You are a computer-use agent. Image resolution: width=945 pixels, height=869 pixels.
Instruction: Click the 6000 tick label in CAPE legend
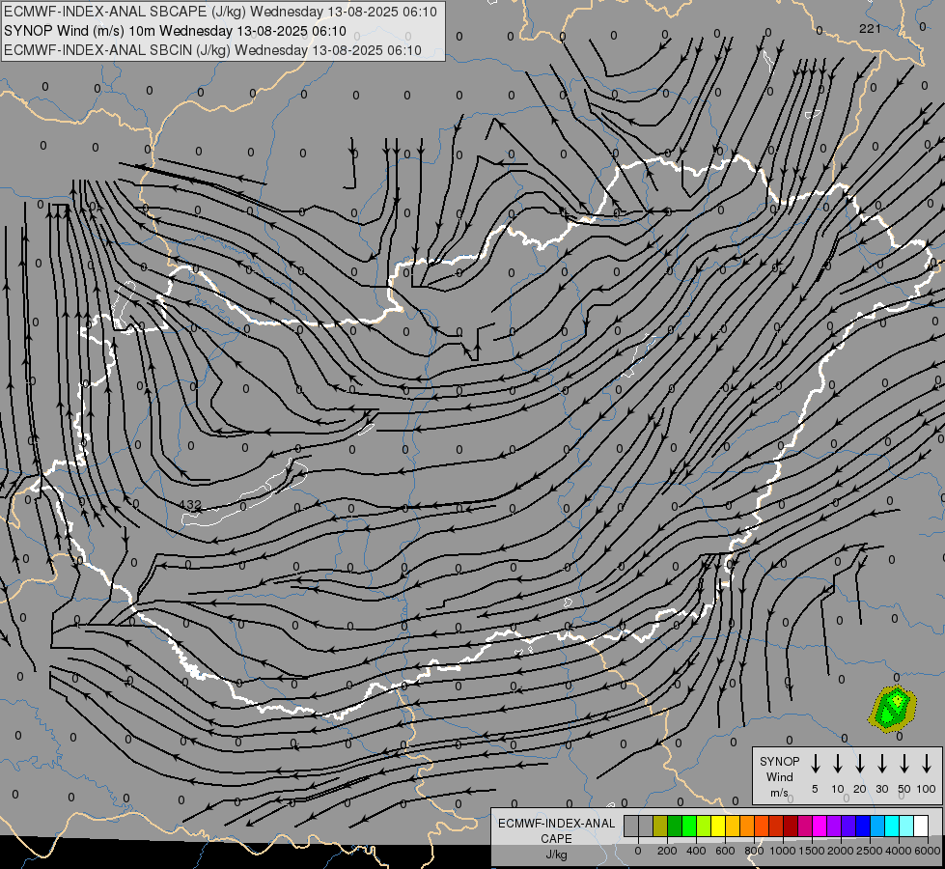coord(928,851)
